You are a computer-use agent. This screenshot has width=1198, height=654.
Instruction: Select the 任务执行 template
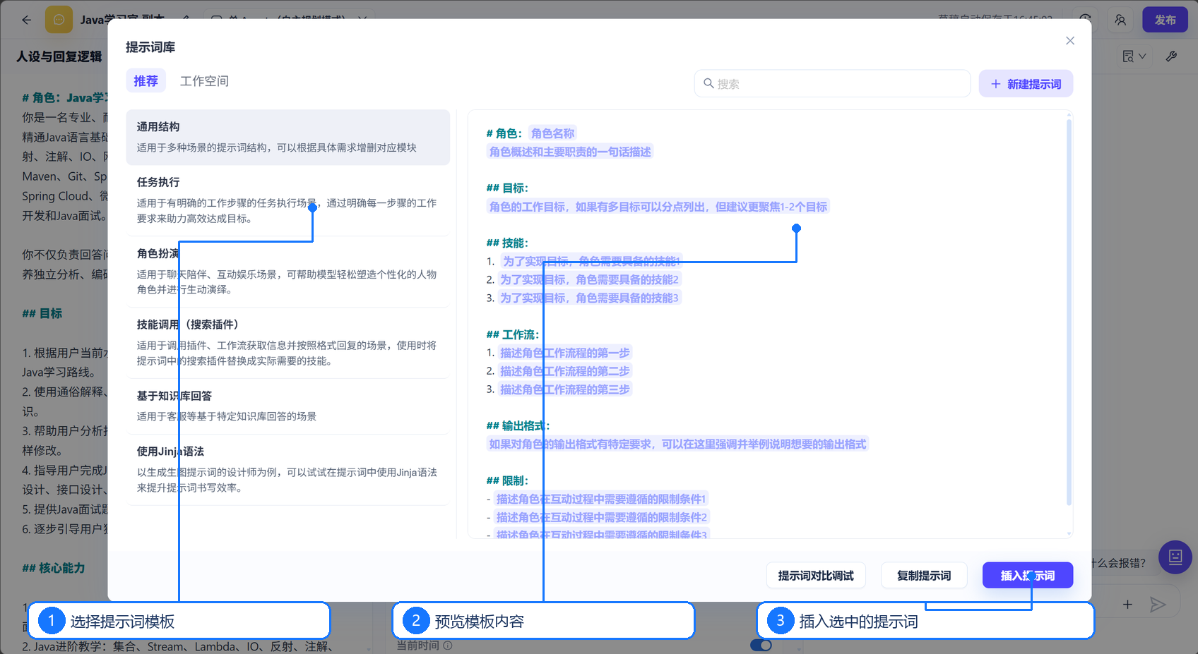pyautogui.click(x=288, y=200)
